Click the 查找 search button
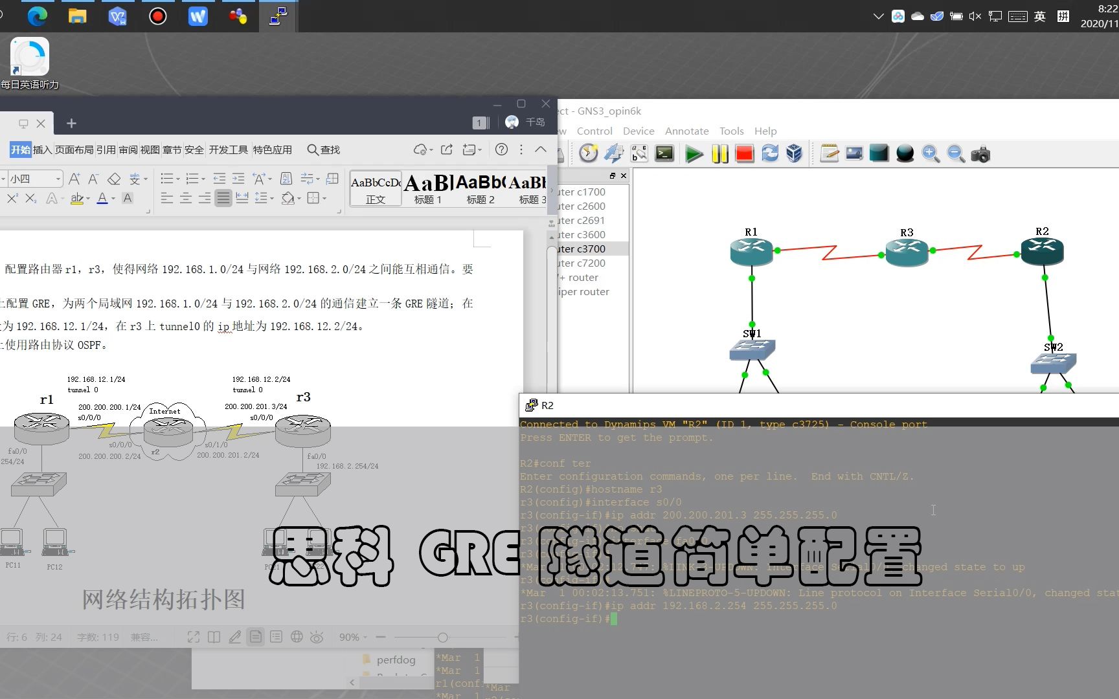Viewport: 1119px width, 699px height. click(x=324, y=150)
